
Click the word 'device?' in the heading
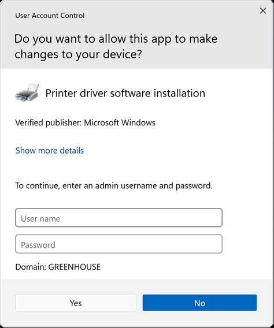point(123,54)
